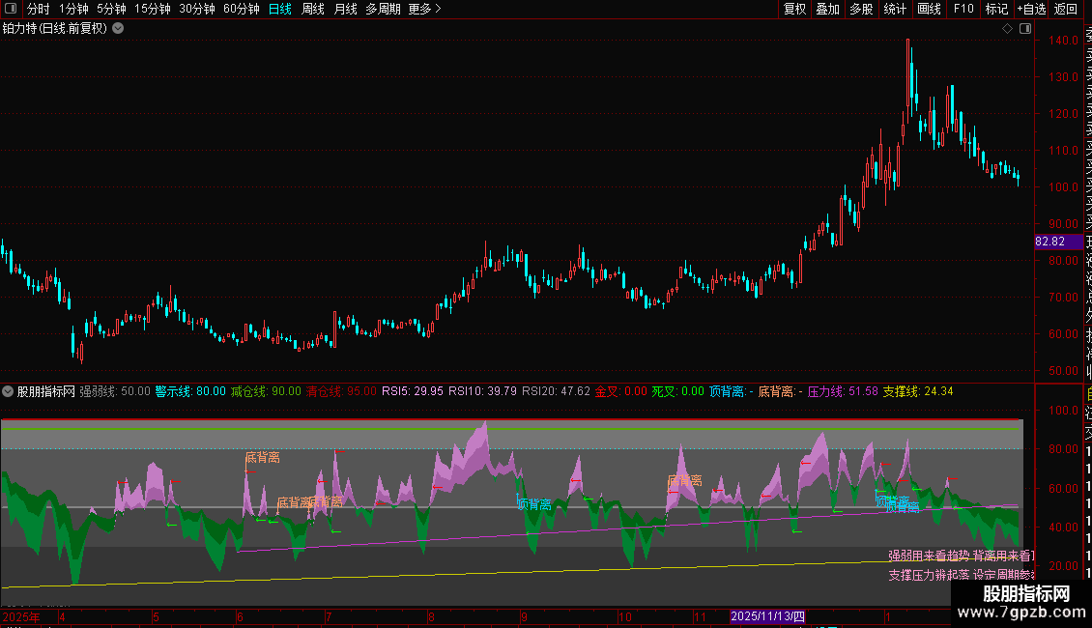Screen dimensions: 1092x628
Task: Click the 死叉: 0.00 readout
Action: tap(678, 391)
